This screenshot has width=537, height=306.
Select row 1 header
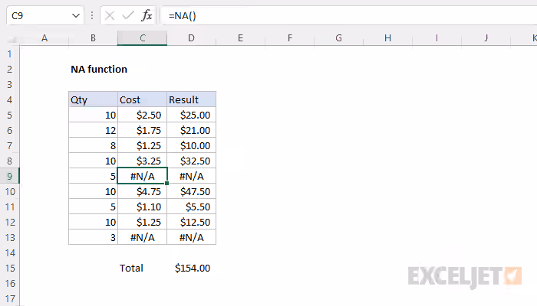point(9,54)
